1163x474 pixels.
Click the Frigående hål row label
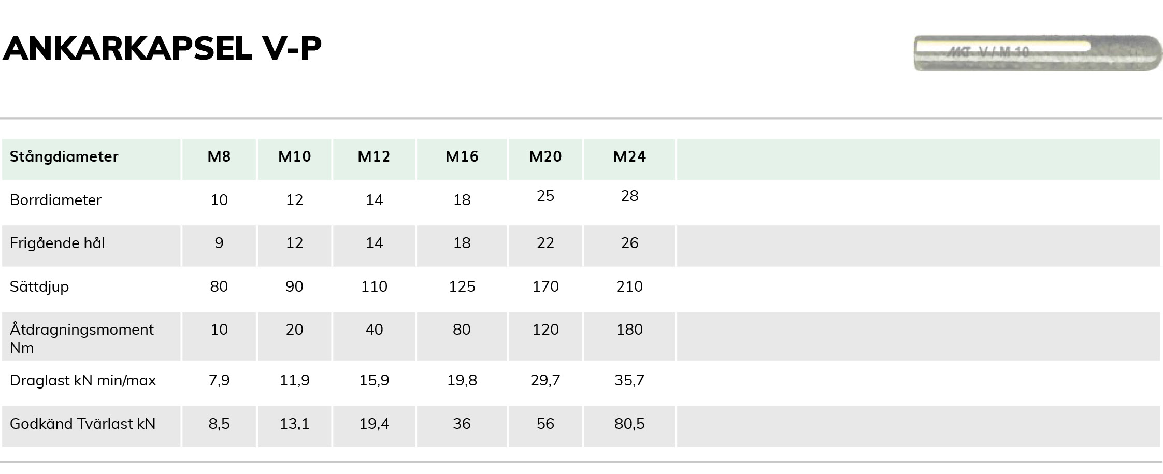point(58,243)
